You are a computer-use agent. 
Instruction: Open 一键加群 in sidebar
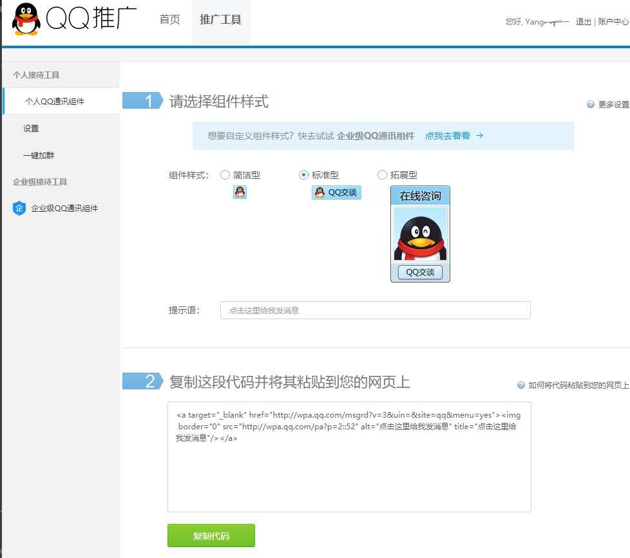pos(39,155)
